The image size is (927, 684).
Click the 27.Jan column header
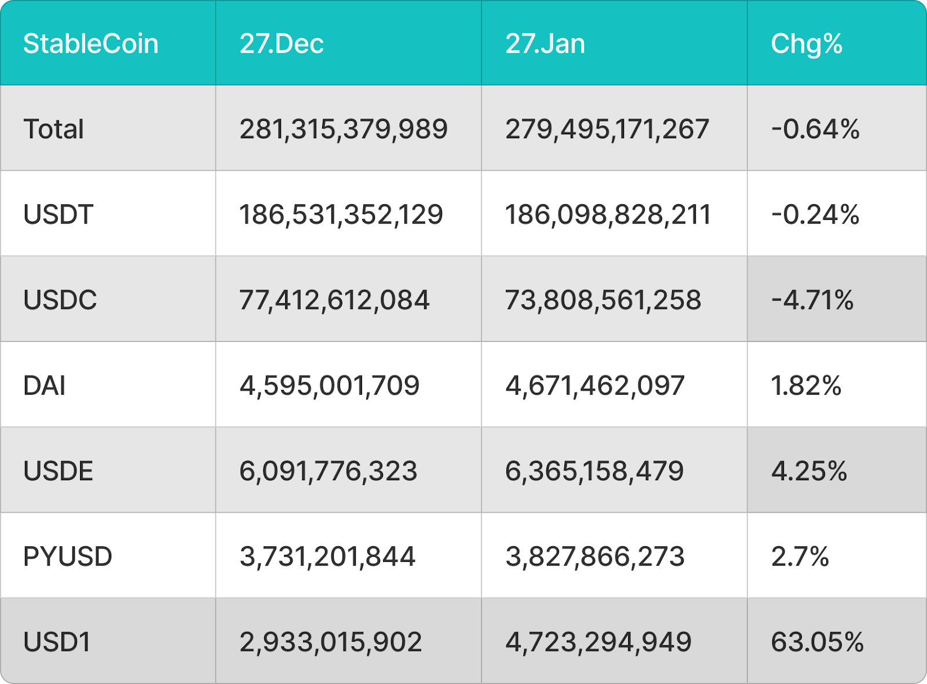545,44
